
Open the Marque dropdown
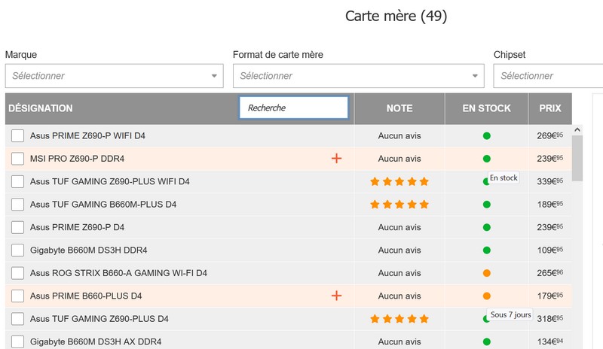point(115,76)
